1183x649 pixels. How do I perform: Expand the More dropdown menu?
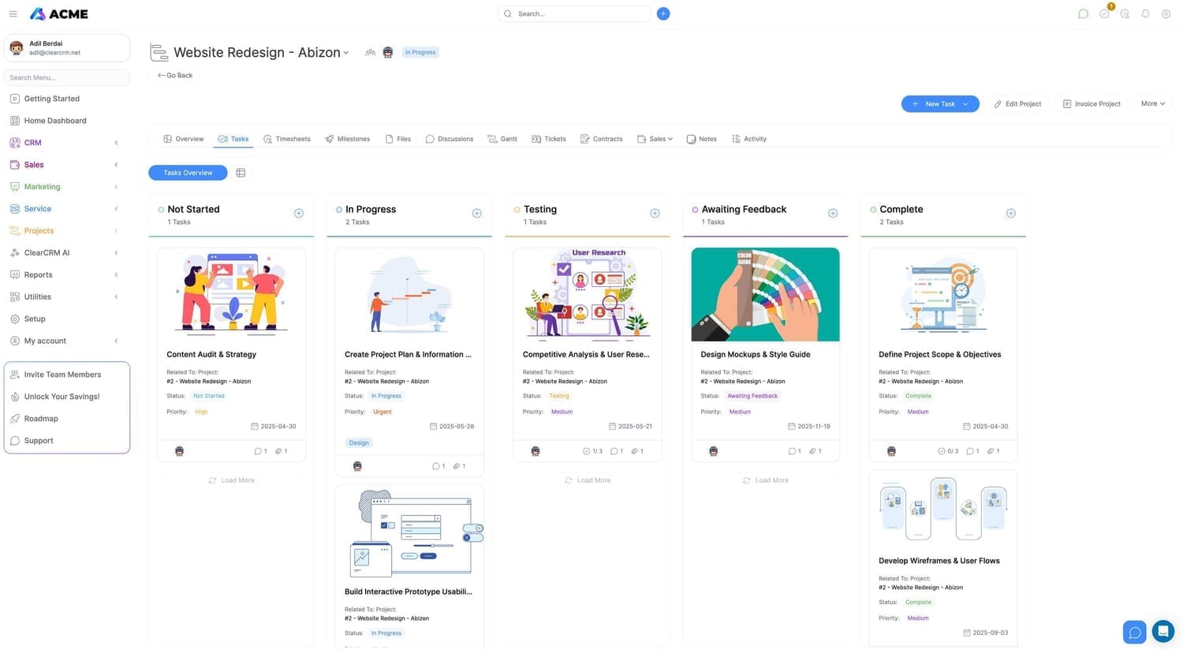point(1152,103)
